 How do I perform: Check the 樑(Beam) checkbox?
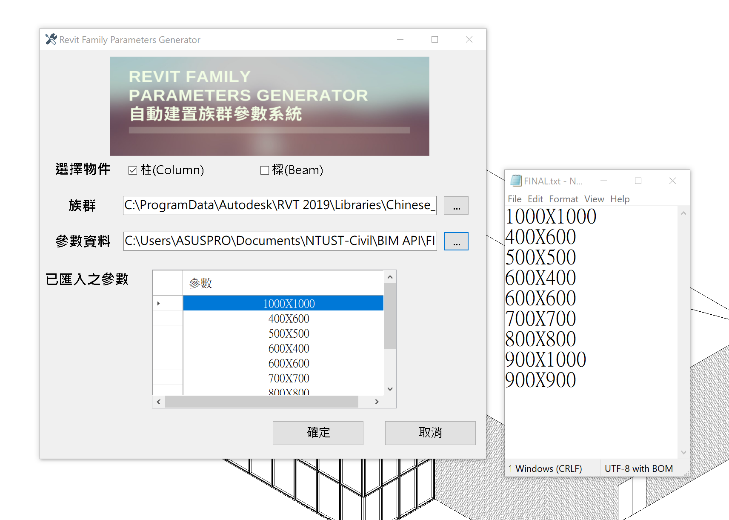[x=265, y=170]
